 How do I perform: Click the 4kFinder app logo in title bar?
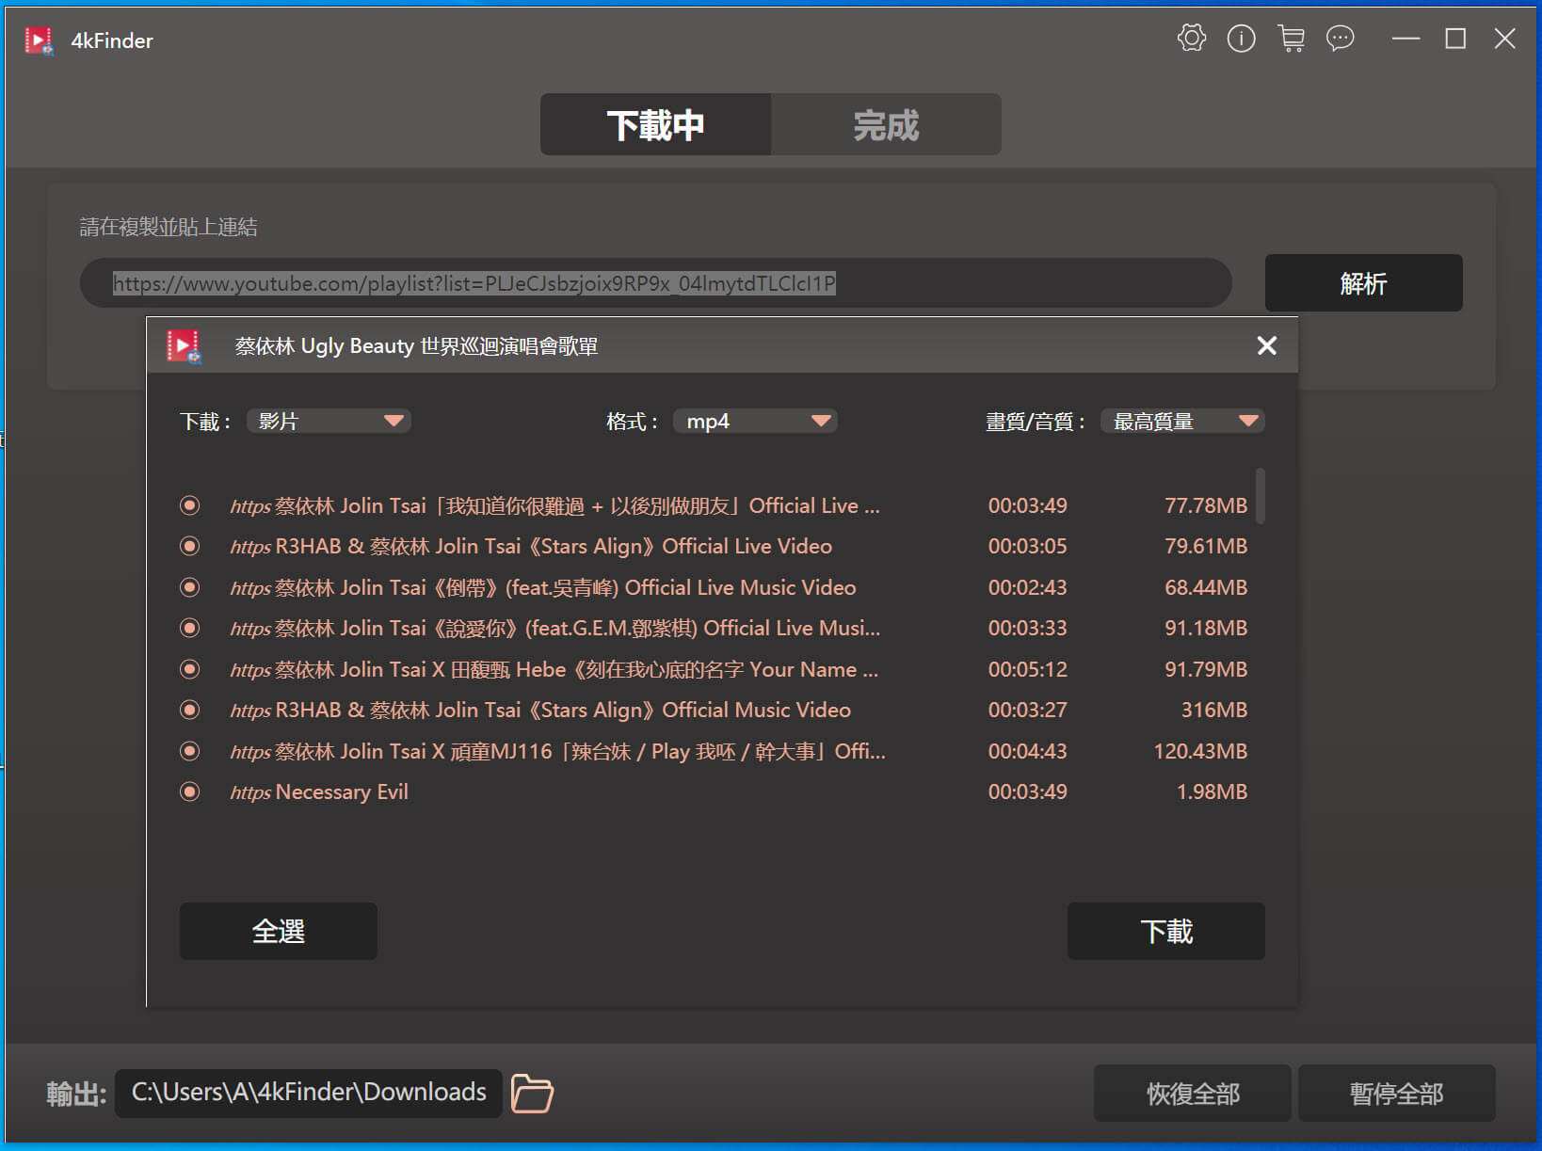(39, 40)
